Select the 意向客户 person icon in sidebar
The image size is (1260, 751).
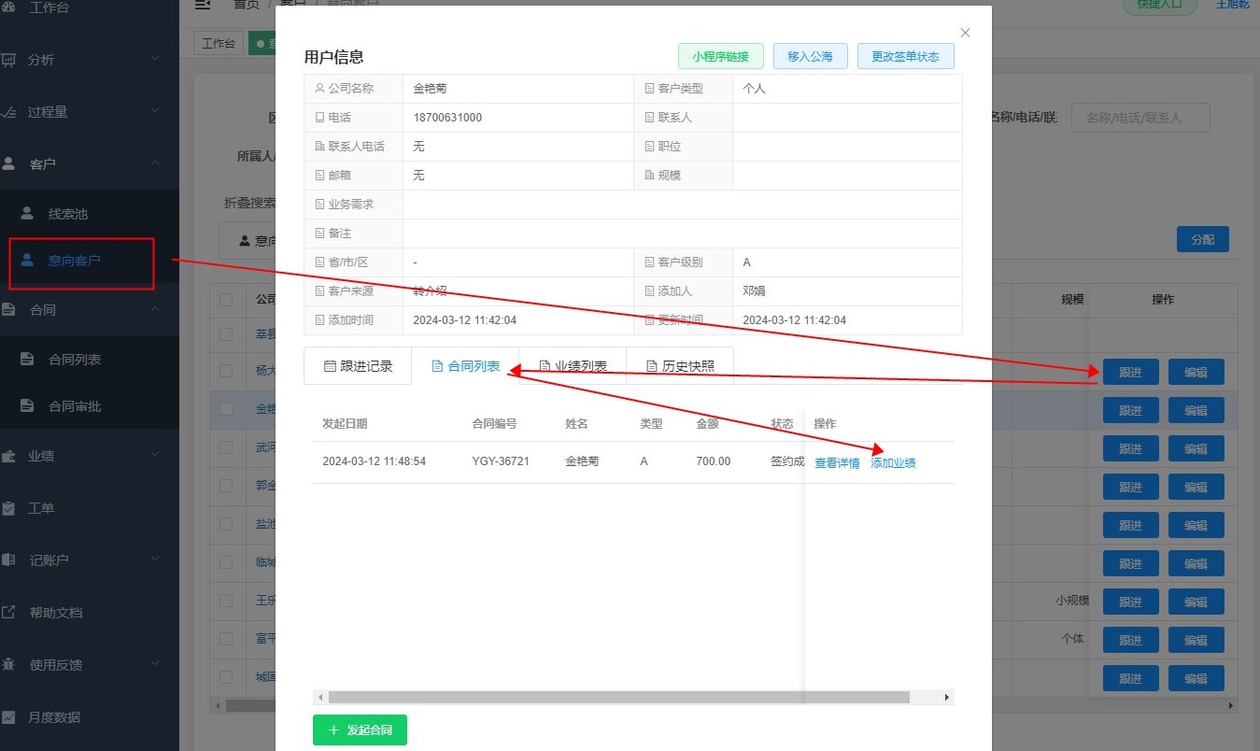27,261
